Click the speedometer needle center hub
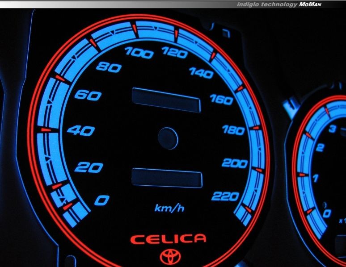 168,138
